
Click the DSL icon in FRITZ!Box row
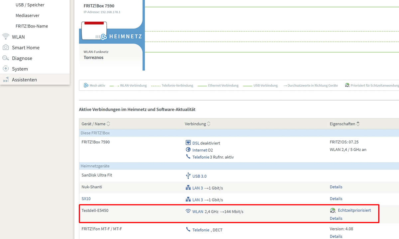(188, 143)
